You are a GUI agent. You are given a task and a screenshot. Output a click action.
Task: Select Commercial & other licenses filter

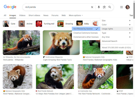coord(86,37)
